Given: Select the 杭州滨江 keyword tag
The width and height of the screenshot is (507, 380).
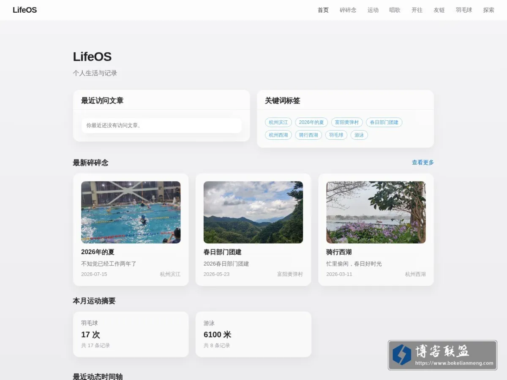Looking at the screenshot, I should 278,122.
